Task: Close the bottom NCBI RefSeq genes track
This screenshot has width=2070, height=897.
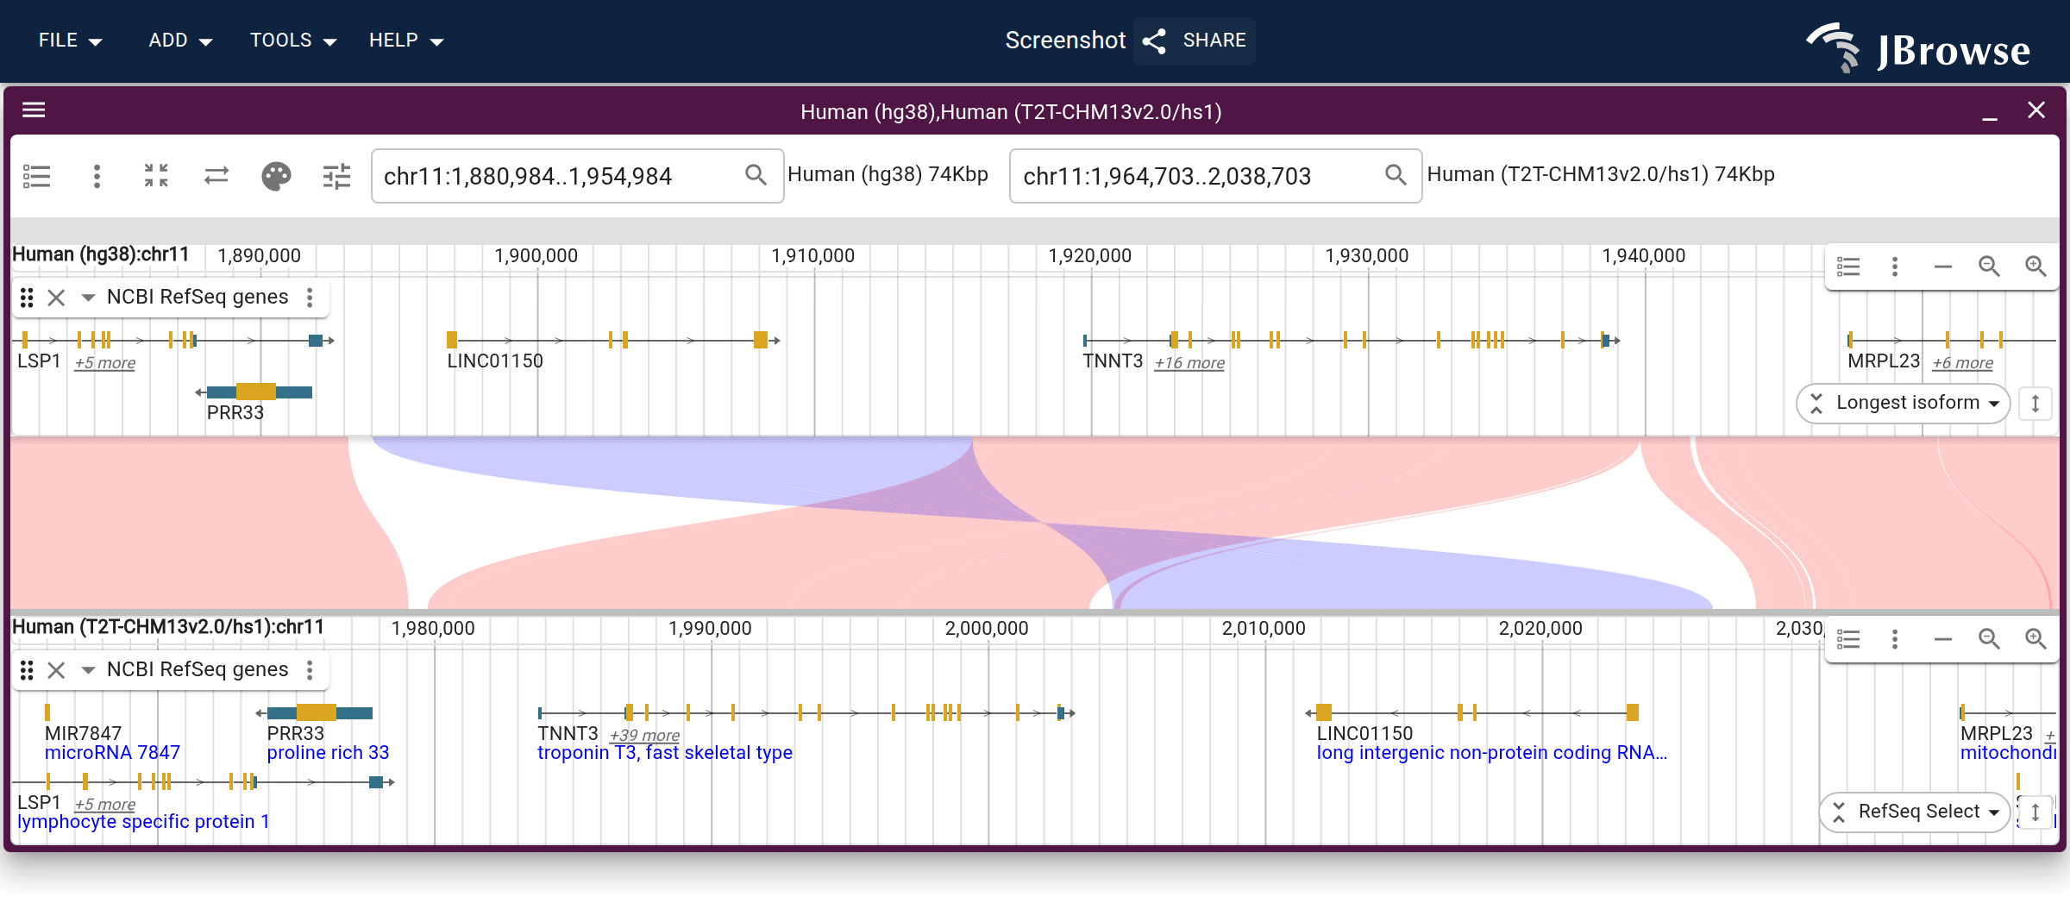Action: click(56, 670)
